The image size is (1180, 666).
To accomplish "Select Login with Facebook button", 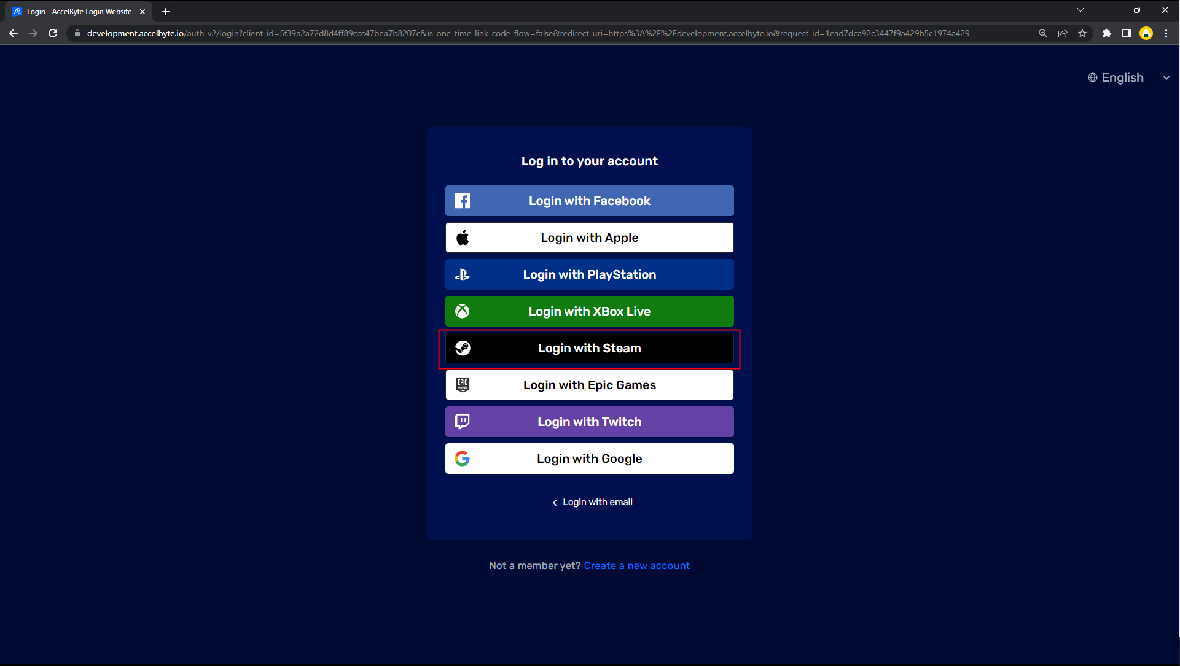I will [x=589, y=201].
